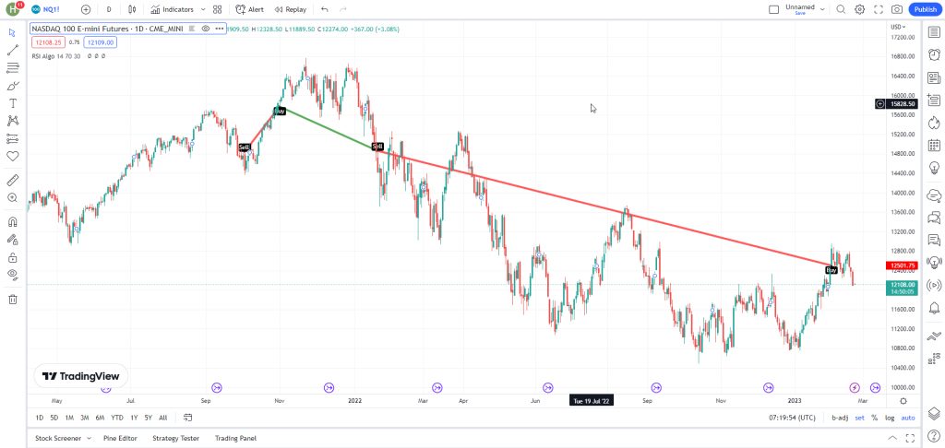
Task: Switch to the Strategy Tester tab
Action: pyautogui.click(x=175, y=439)
